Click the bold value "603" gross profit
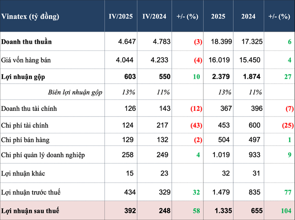 click(x=130, y=77)
